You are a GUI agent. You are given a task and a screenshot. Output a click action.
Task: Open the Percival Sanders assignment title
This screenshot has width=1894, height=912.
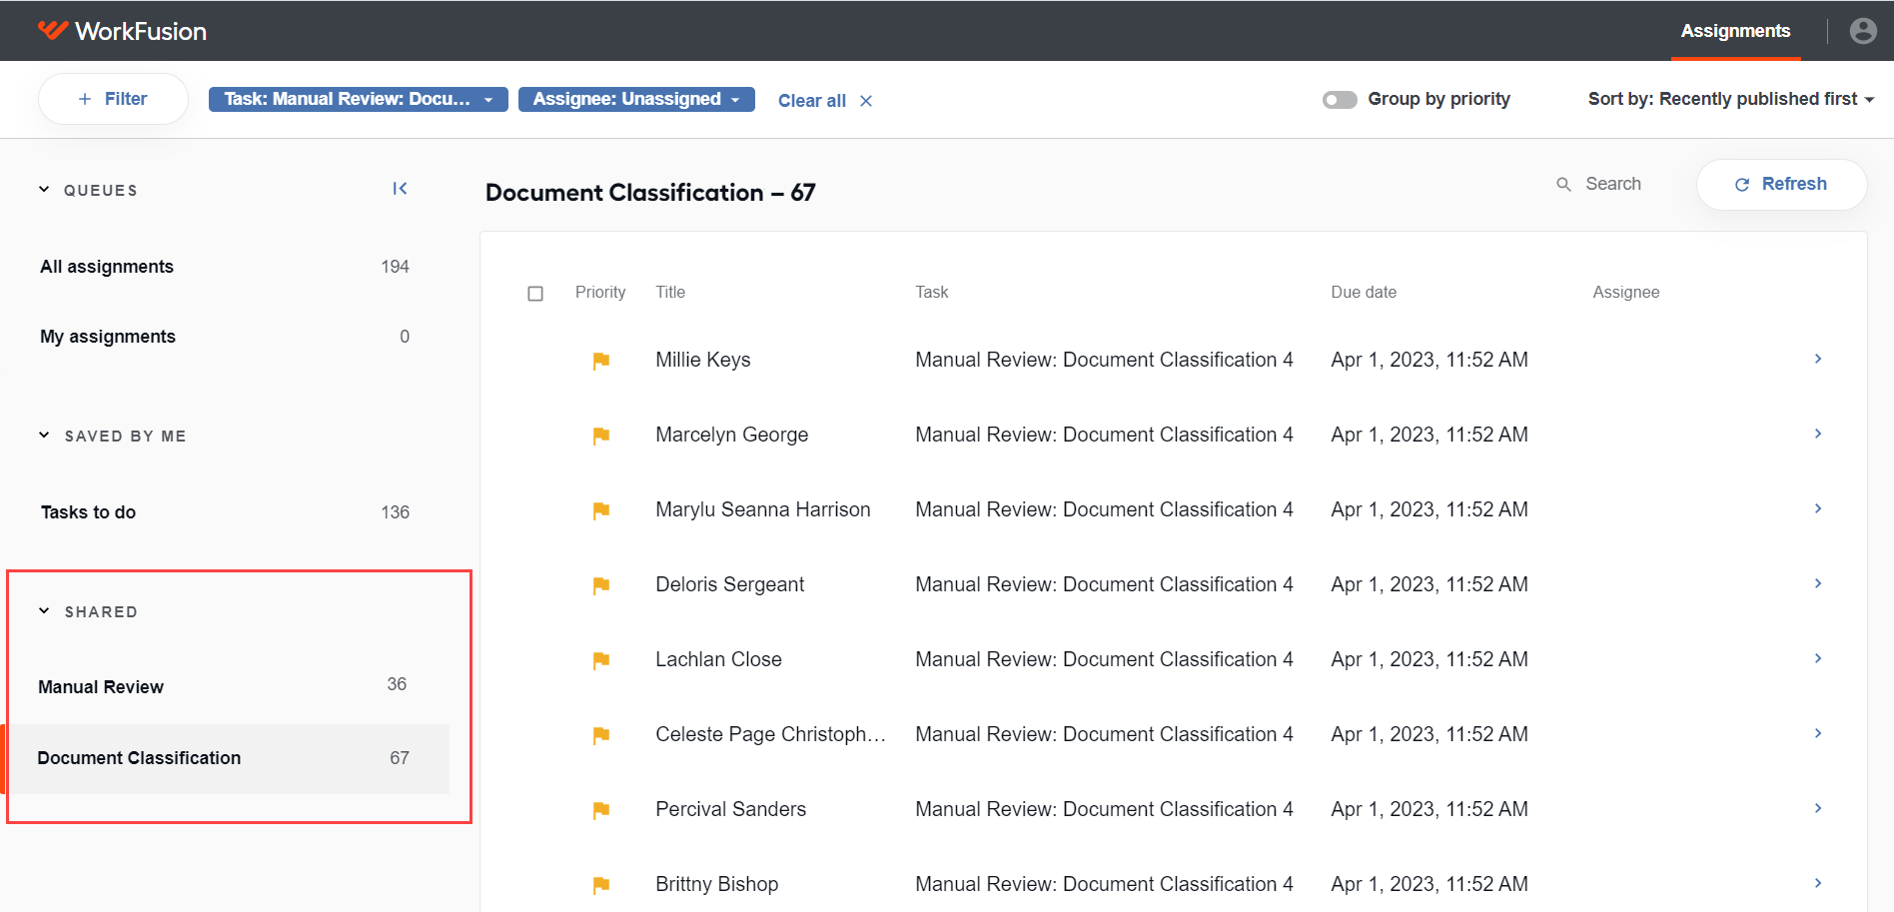pos(730,809)
